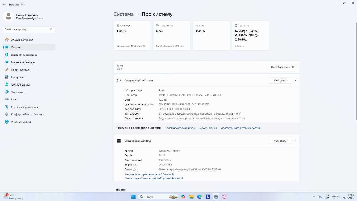Screen dimensions: 357x201
Task: Click the Settings gear on the taskbar
Action: click(x=216, y=197)
